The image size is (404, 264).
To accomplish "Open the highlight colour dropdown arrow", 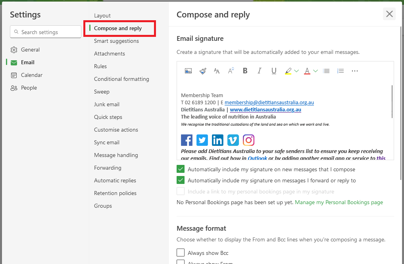I will click(x=296, y=71).
